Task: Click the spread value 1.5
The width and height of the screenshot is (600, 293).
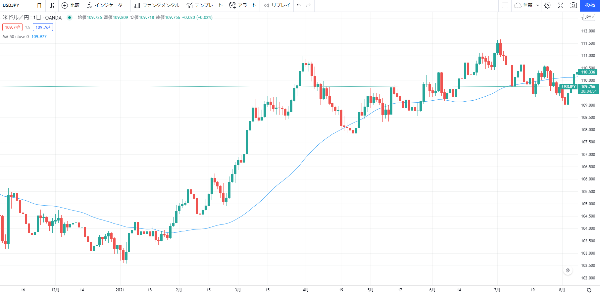Action: (27, 27)
